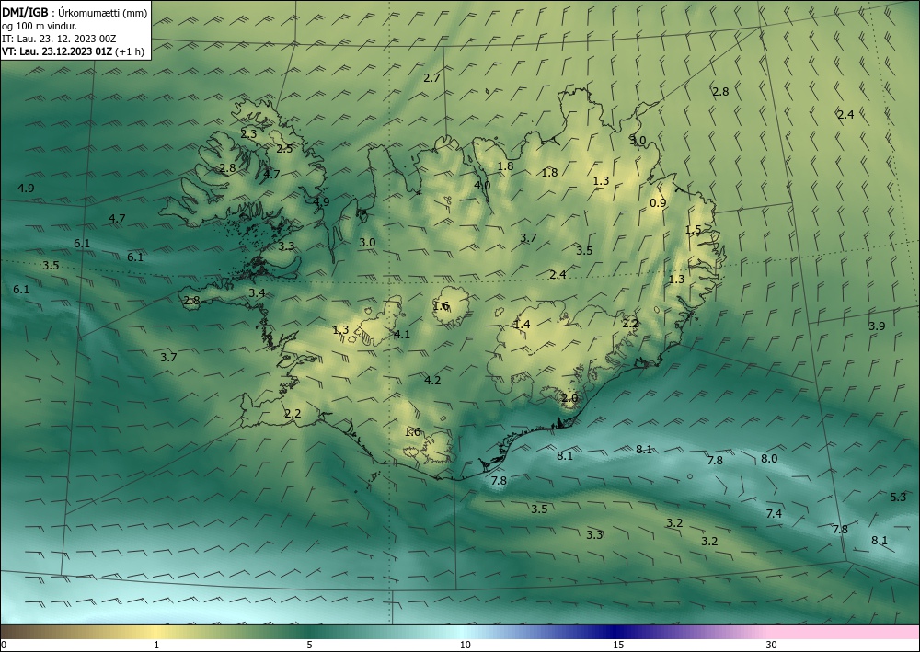Click the 2.3 value in the Westfjords
The image size is (920, 652).
(x=248, y=133)
